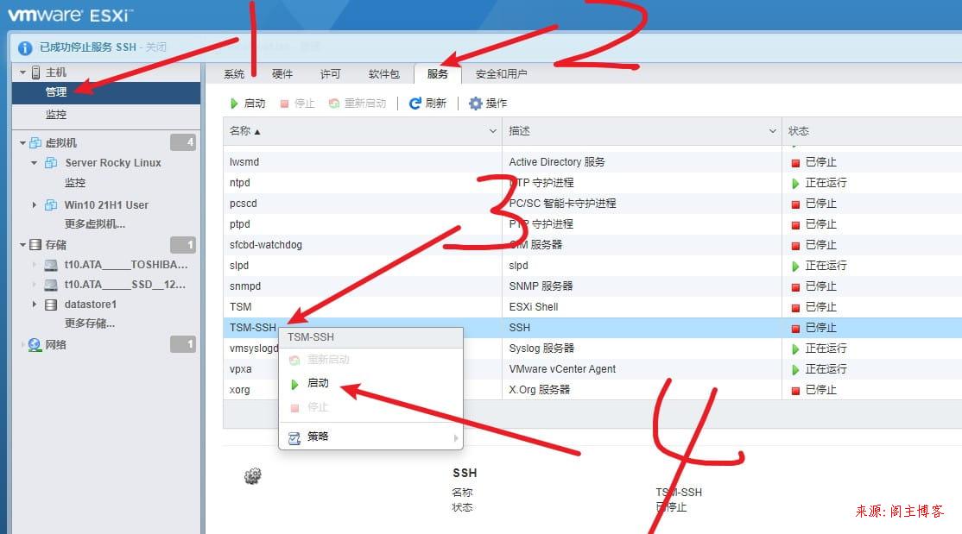The height and width of the screenshot is (534, 962).
Task: Collapse the 主机 tree node
Action: click(22, 72)
